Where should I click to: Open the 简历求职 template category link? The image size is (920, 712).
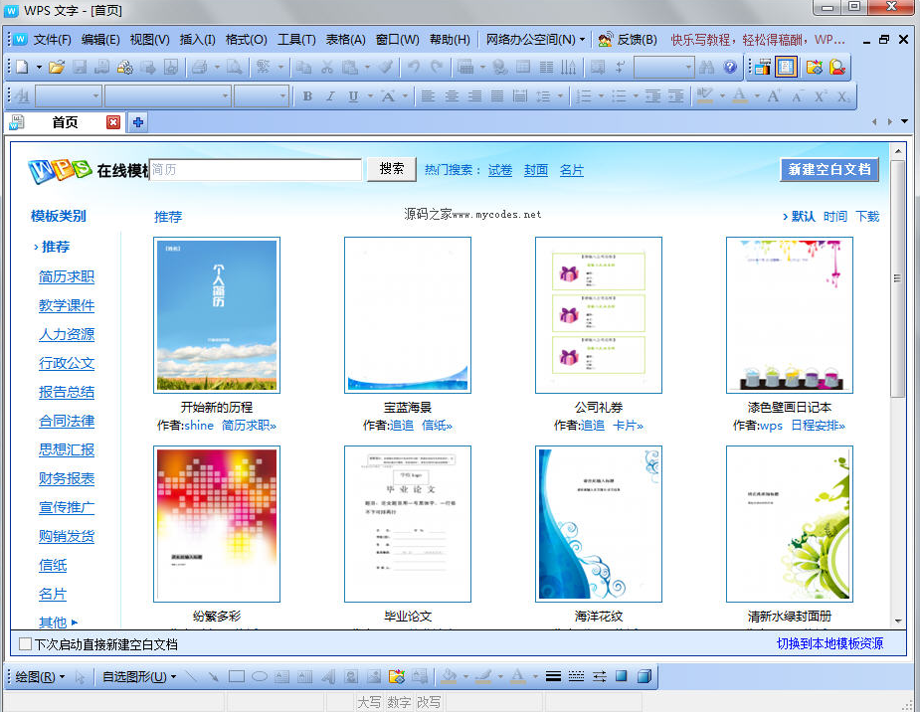67,276
